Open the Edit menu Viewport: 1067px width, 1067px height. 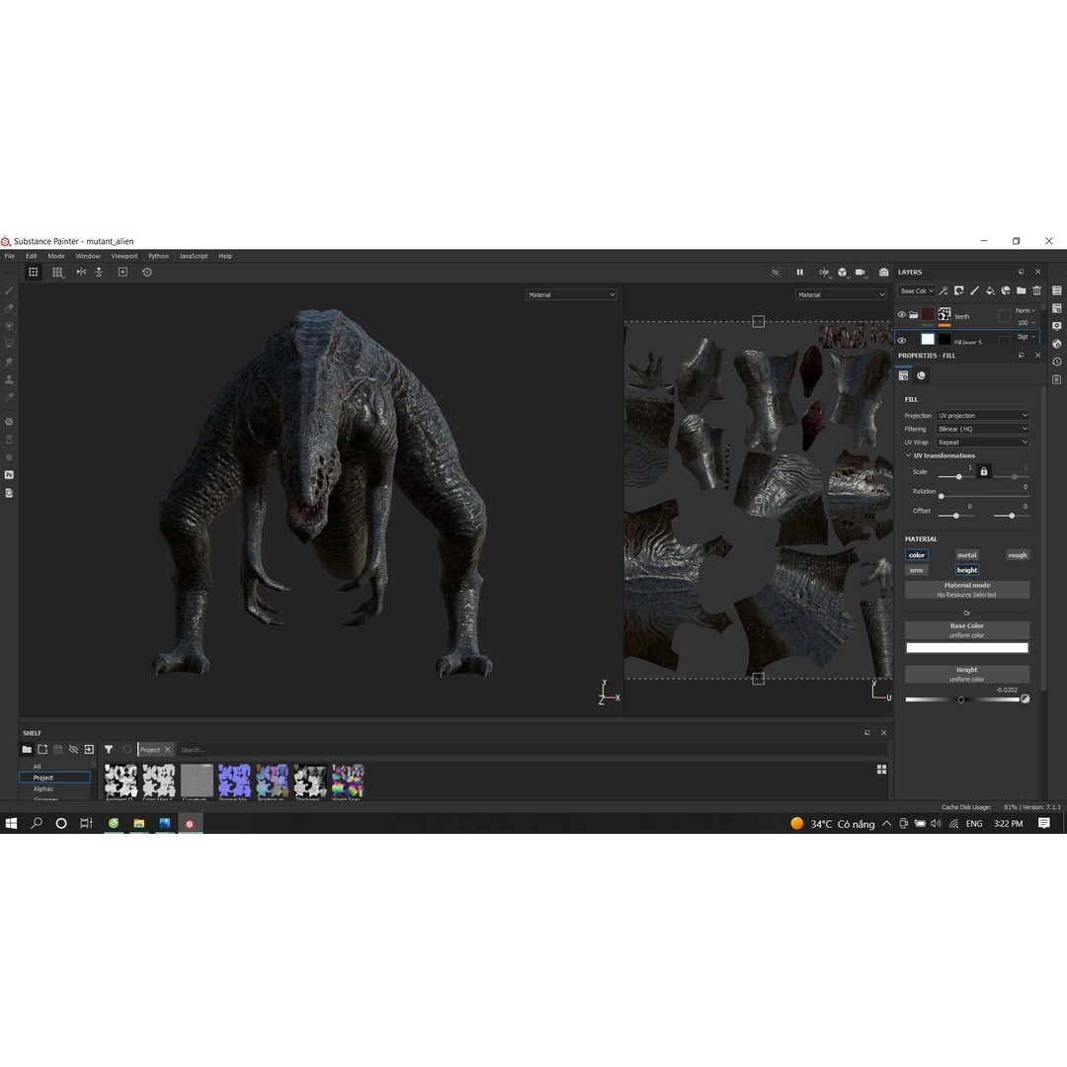point(32,256)
